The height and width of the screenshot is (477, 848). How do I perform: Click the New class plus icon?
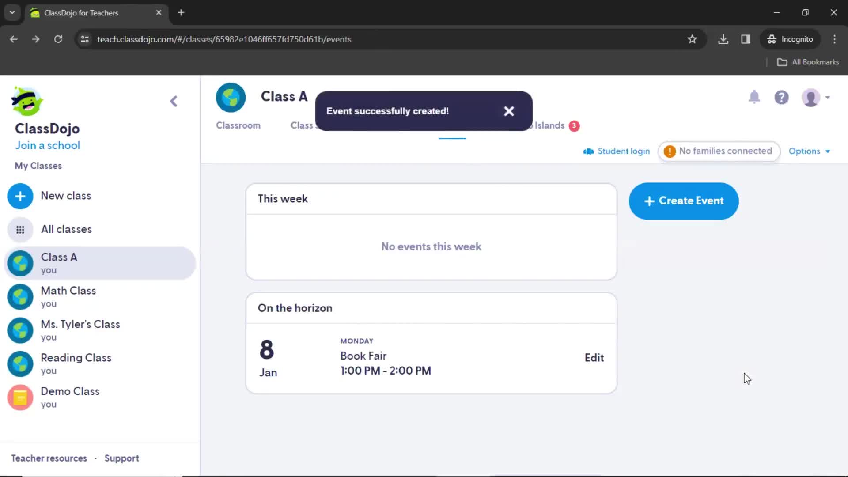point(20,195)
